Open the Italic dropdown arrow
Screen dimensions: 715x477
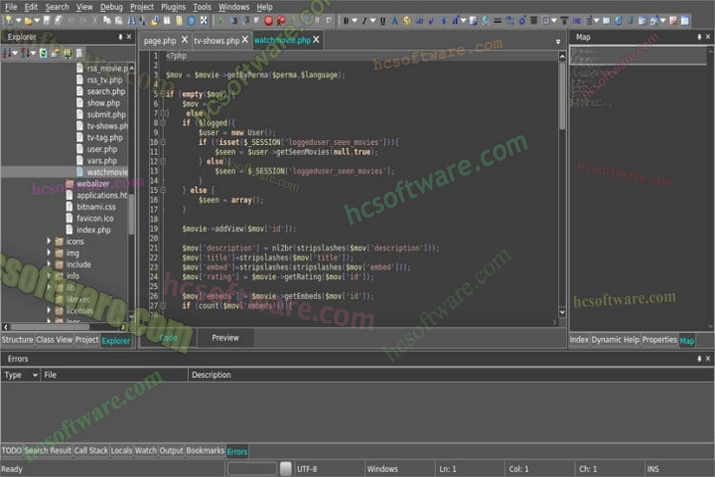[x=373, y=21]
